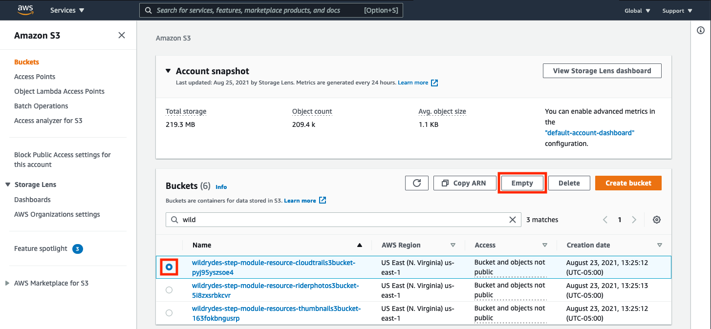Click the Create bucket button
711x329 pixels.
628,183
